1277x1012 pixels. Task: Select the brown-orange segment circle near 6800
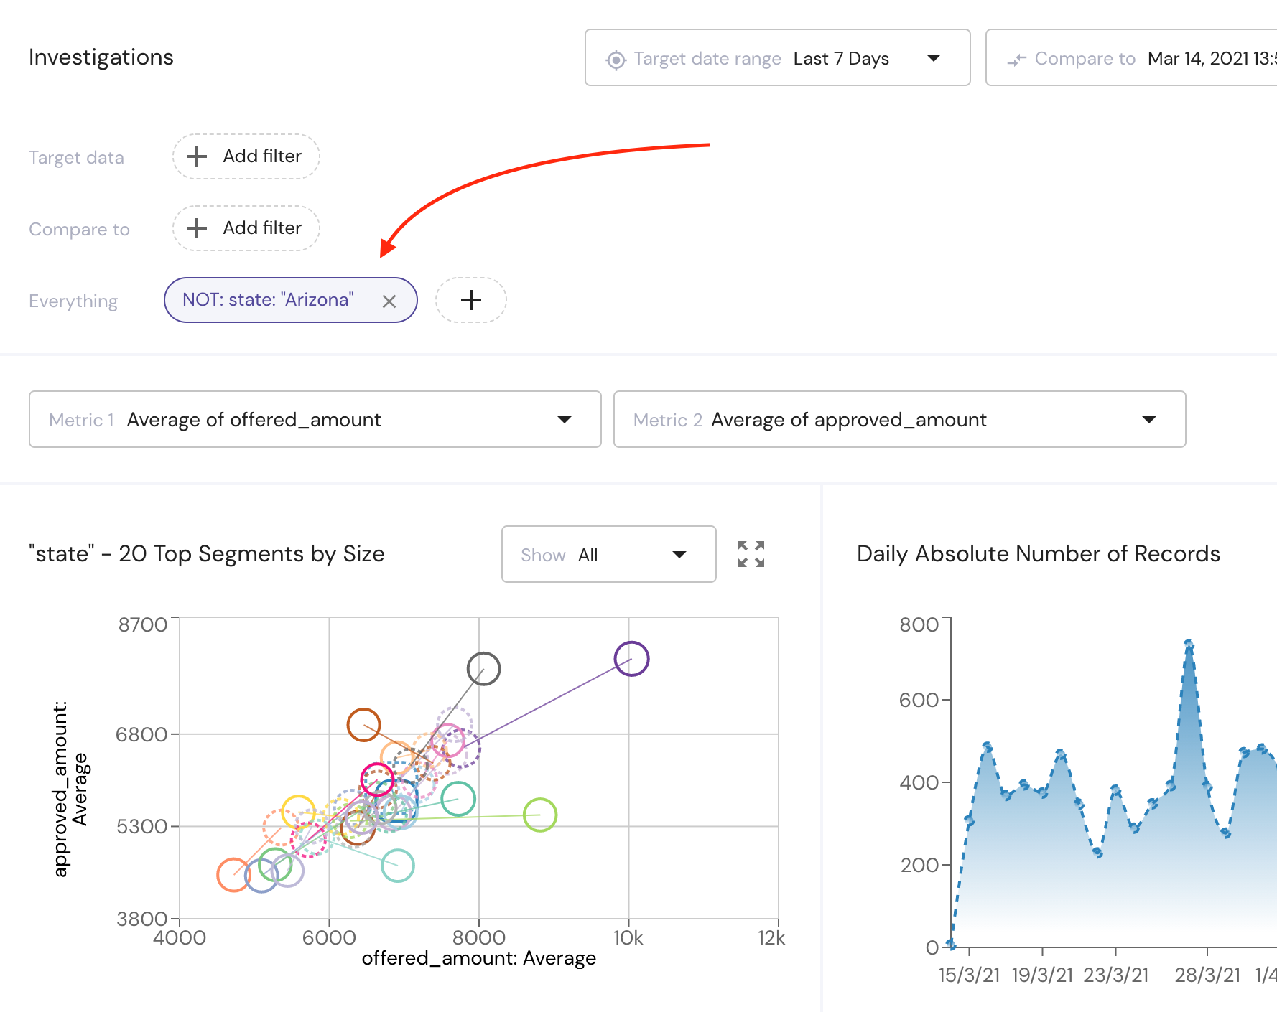pos(363,725)
